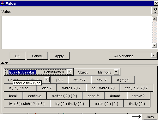The width and height of the screenshot is (158, 120).
Task: Insert the break keyword
Action: 13,96
